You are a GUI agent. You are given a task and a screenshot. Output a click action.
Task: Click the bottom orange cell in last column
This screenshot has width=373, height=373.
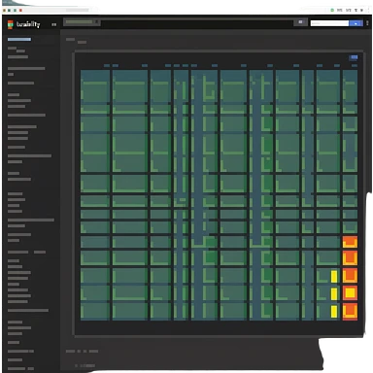click(x=350, y=312)
